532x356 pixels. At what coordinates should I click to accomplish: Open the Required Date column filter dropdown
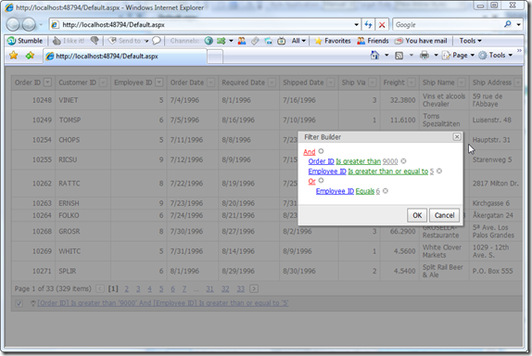point(272,83)
